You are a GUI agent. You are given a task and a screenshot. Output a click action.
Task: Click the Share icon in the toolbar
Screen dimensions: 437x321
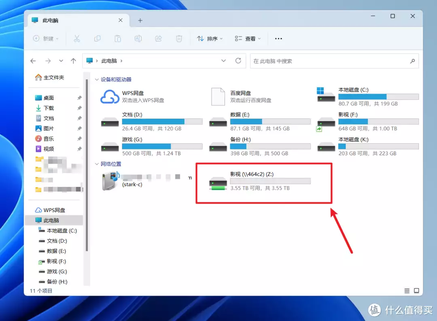(158, 38)
